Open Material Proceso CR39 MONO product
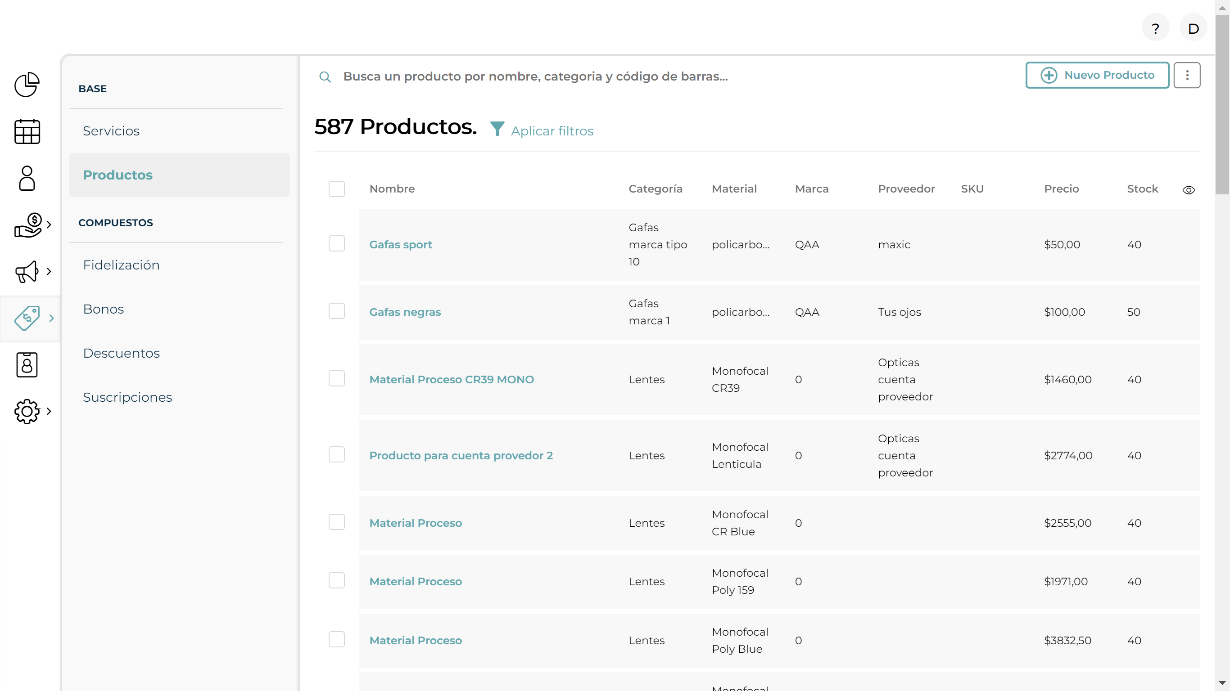 (x=451, y=380)
